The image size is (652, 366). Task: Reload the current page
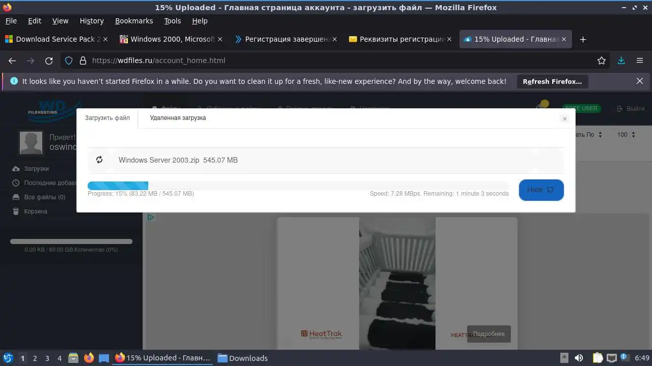point(49,60)
